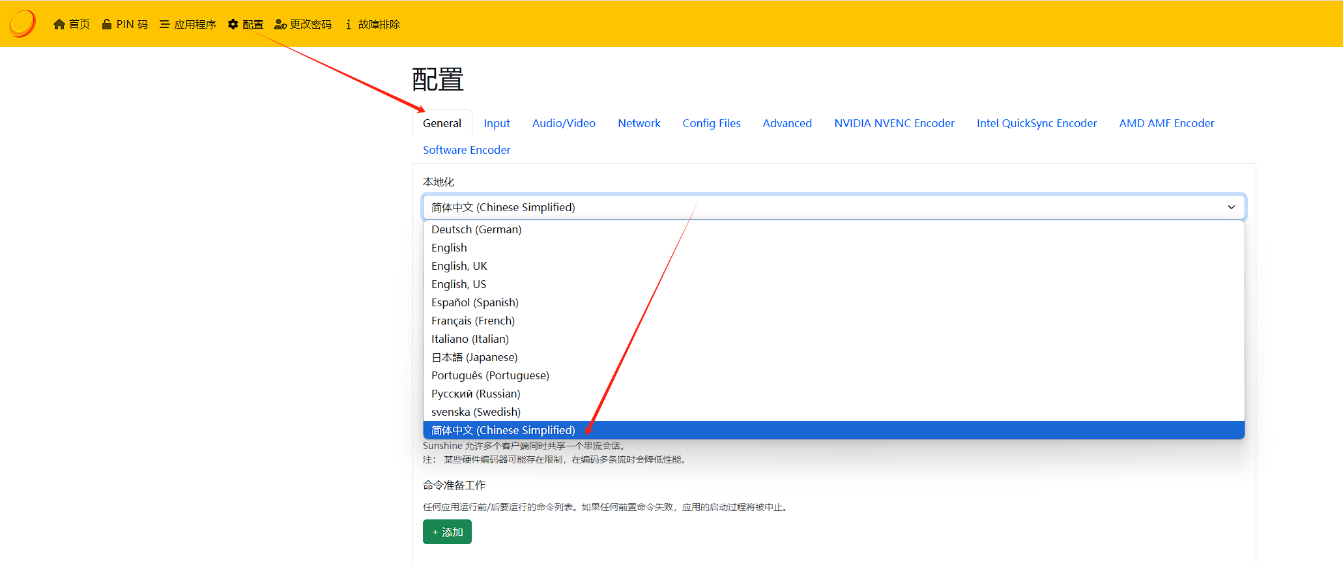Choose Español (Spanish) option
Screen dimensions: 1343x565
coord(834,302)
